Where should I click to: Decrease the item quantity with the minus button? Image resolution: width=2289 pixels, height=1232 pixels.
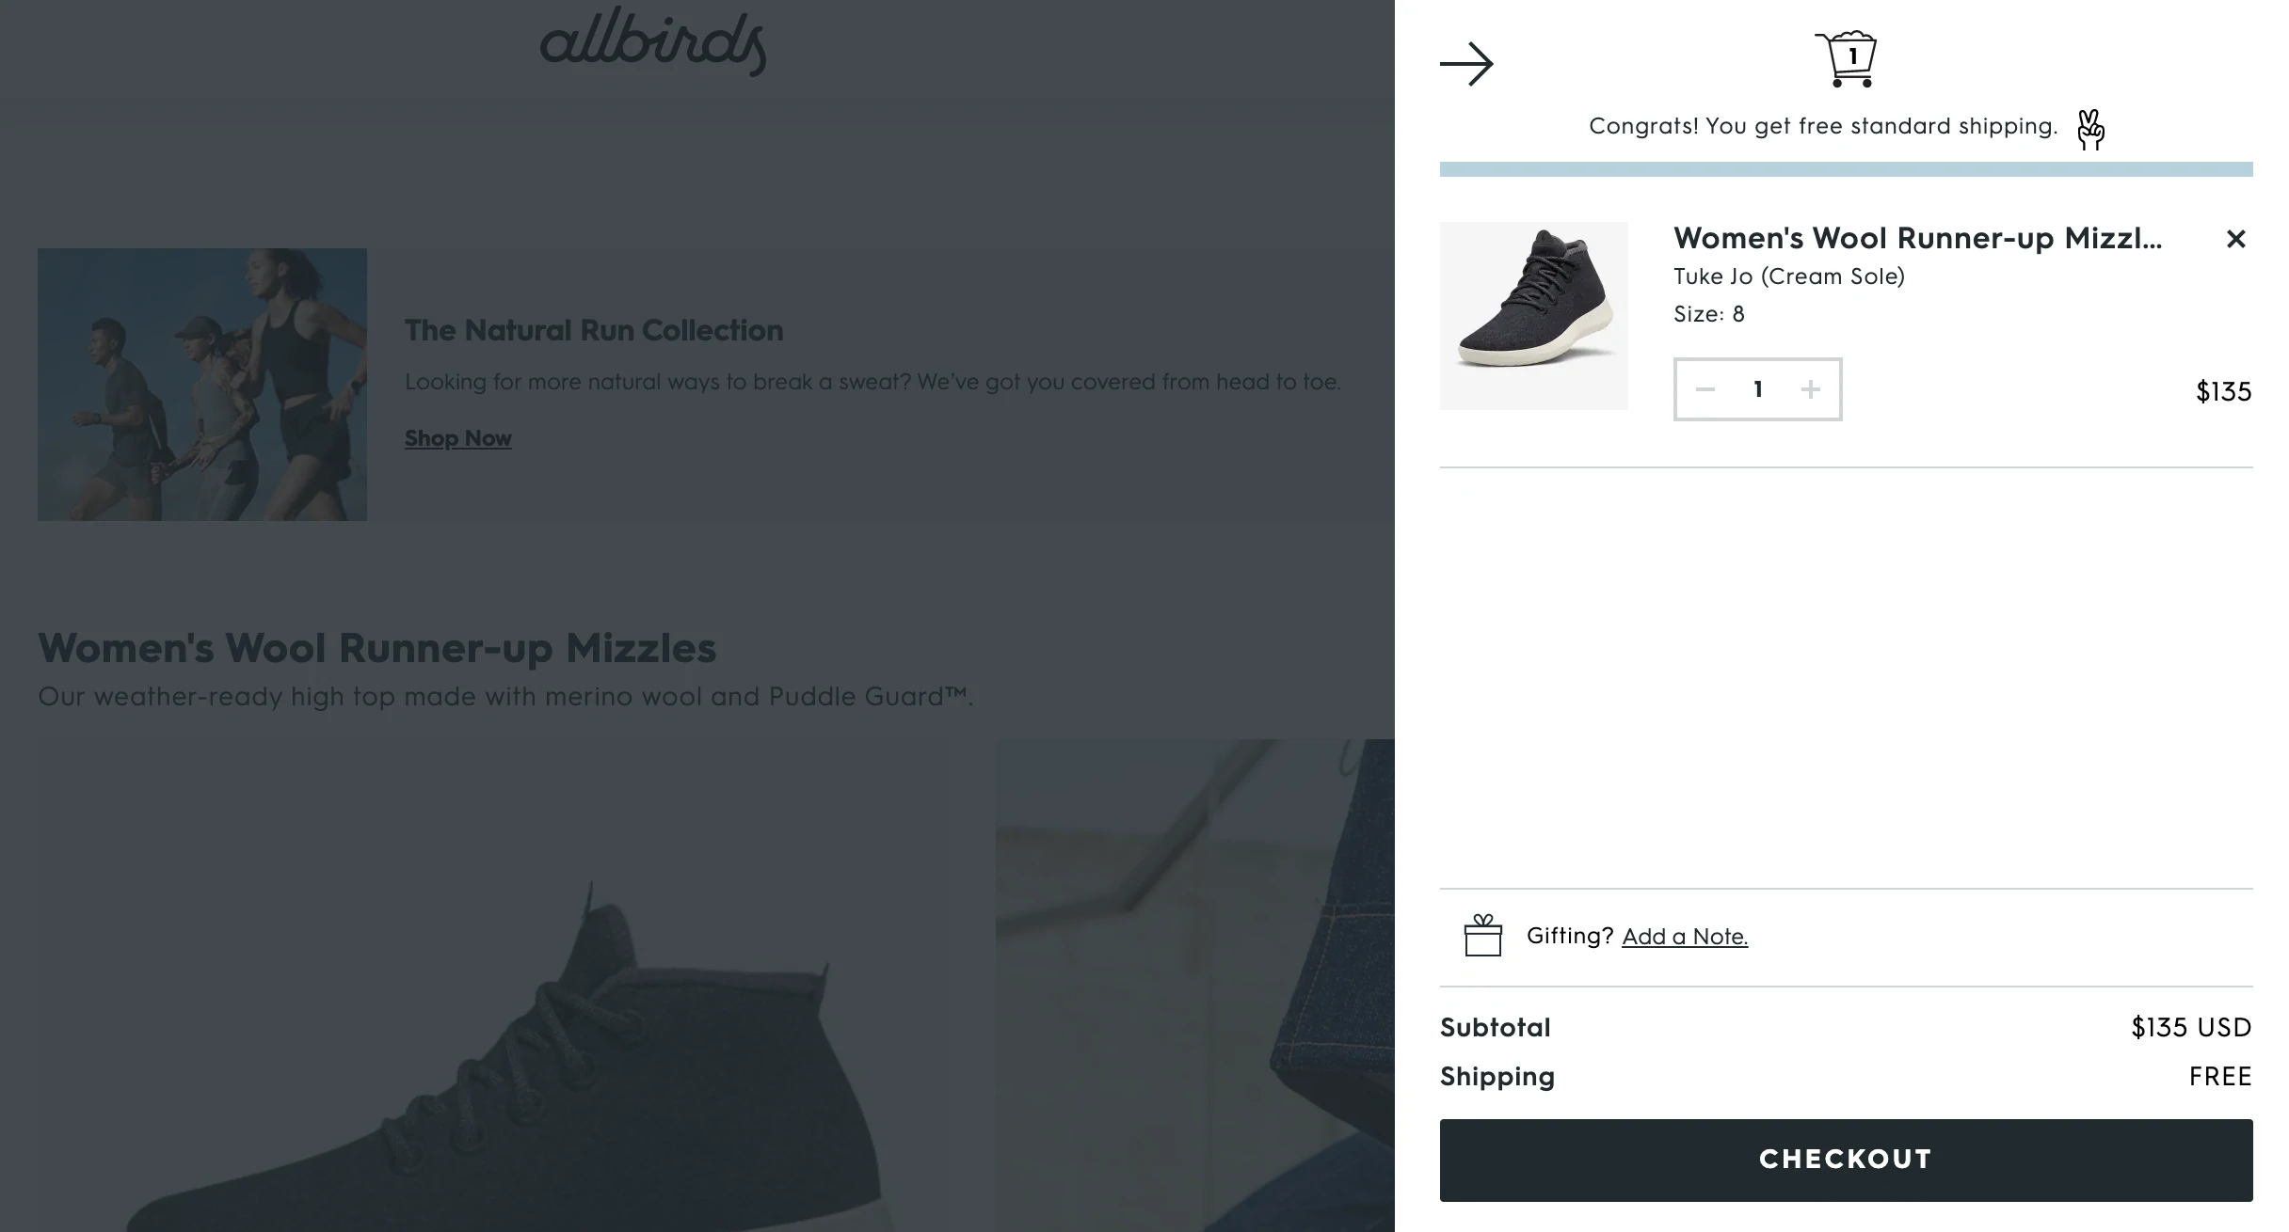1705,389
